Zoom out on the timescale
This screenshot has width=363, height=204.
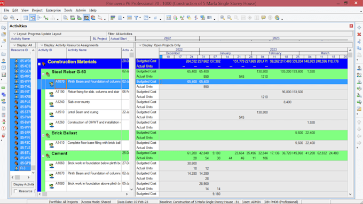pyautogui.click(x=229, y=18)
